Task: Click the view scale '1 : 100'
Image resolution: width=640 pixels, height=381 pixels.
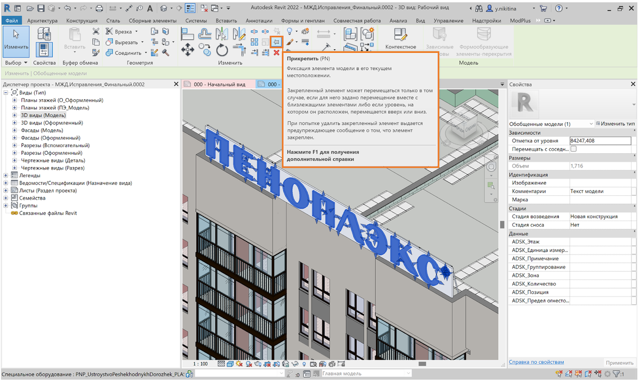Action: tap(201, 364)
